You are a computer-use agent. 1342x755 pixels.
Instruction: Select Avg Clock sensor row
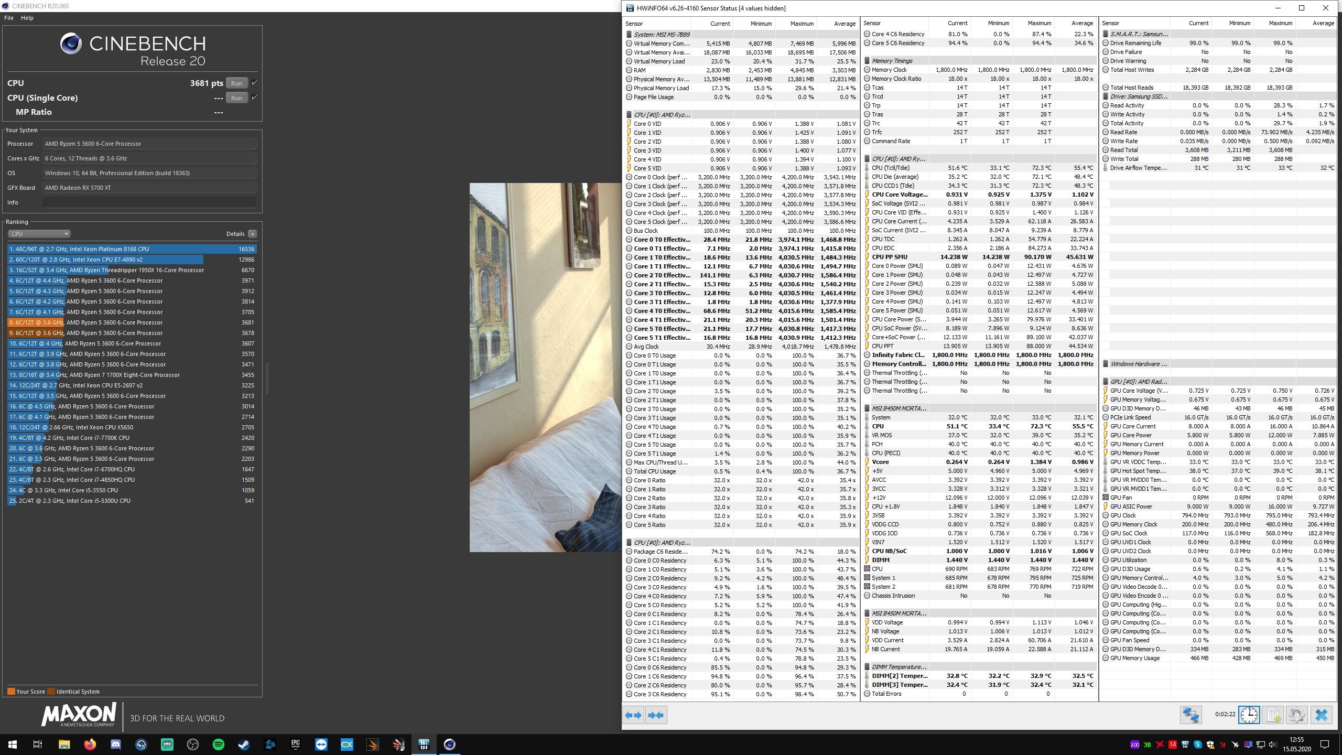(x=741, y=347)
